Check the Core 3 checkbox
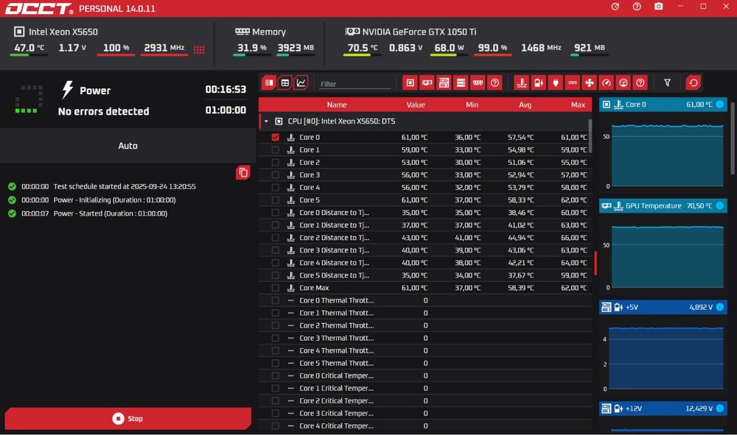737x435 pixels. (276, 174)
